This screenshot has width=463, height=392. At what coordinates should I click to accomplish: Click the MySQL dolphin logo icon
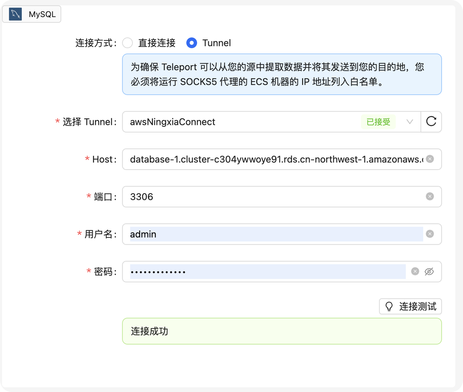click(15, 14)
